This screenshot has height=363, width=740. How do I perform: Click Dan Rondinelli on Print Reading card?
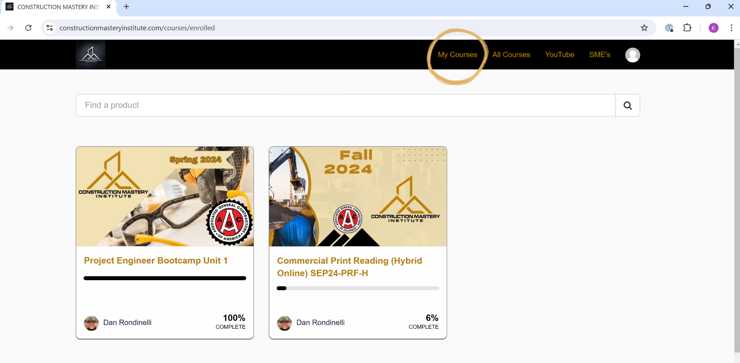coord(320,323)
